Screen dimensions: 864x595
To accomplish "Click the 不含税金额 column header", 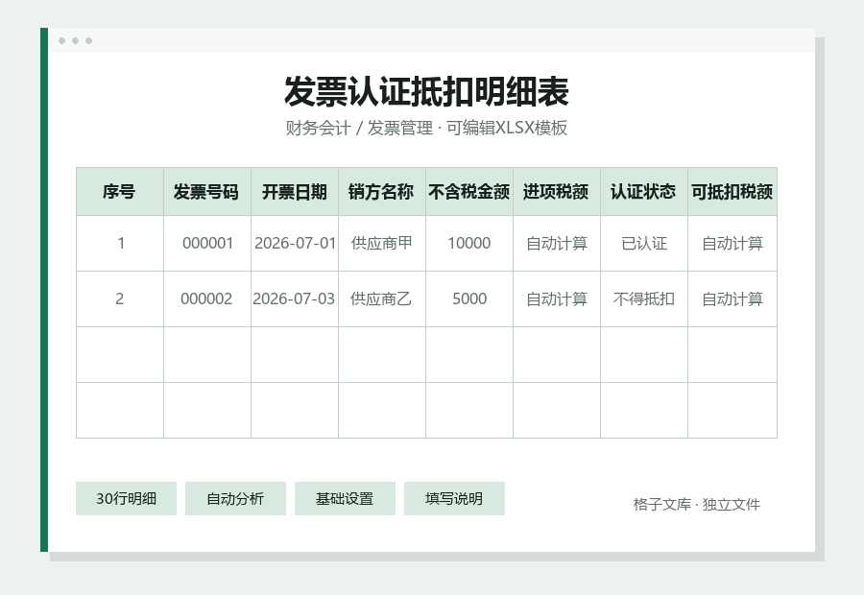I will tap(469, 192).
